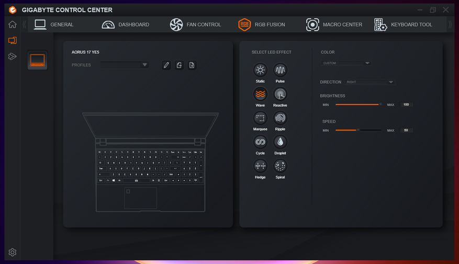Click the Gigabyte logo icon
Image resolution: width=459 pixels, height=264 pixels.
[12, 10]
